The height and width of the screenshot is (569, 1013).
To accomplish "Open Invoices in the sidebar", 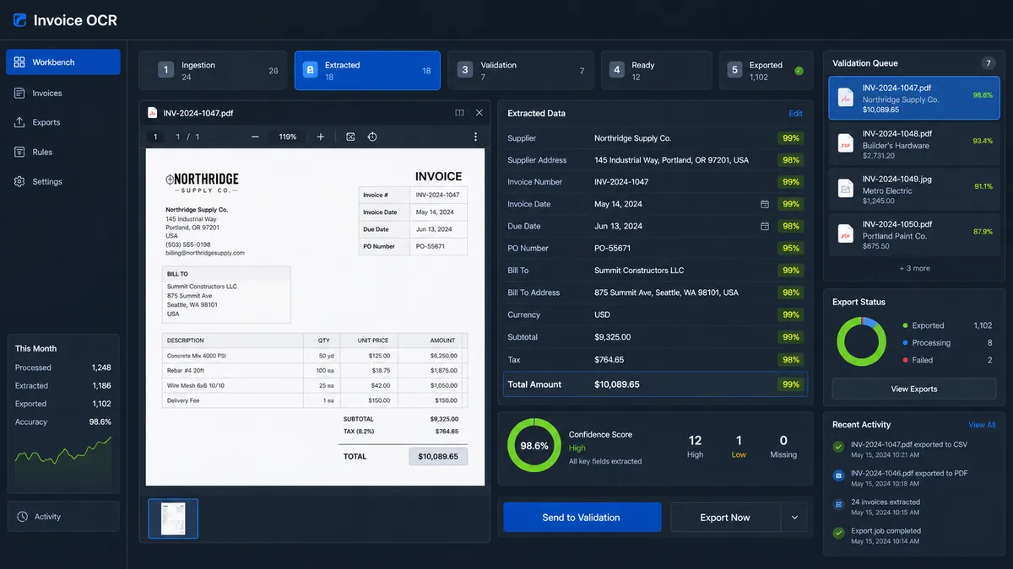I will (63, 93).
